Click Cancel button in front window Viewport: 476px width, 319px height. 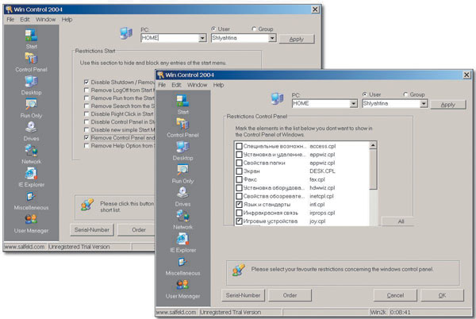(x=395, y=295)
